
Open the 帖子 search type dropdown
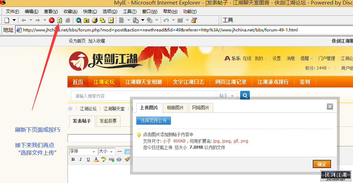(226, 96)
